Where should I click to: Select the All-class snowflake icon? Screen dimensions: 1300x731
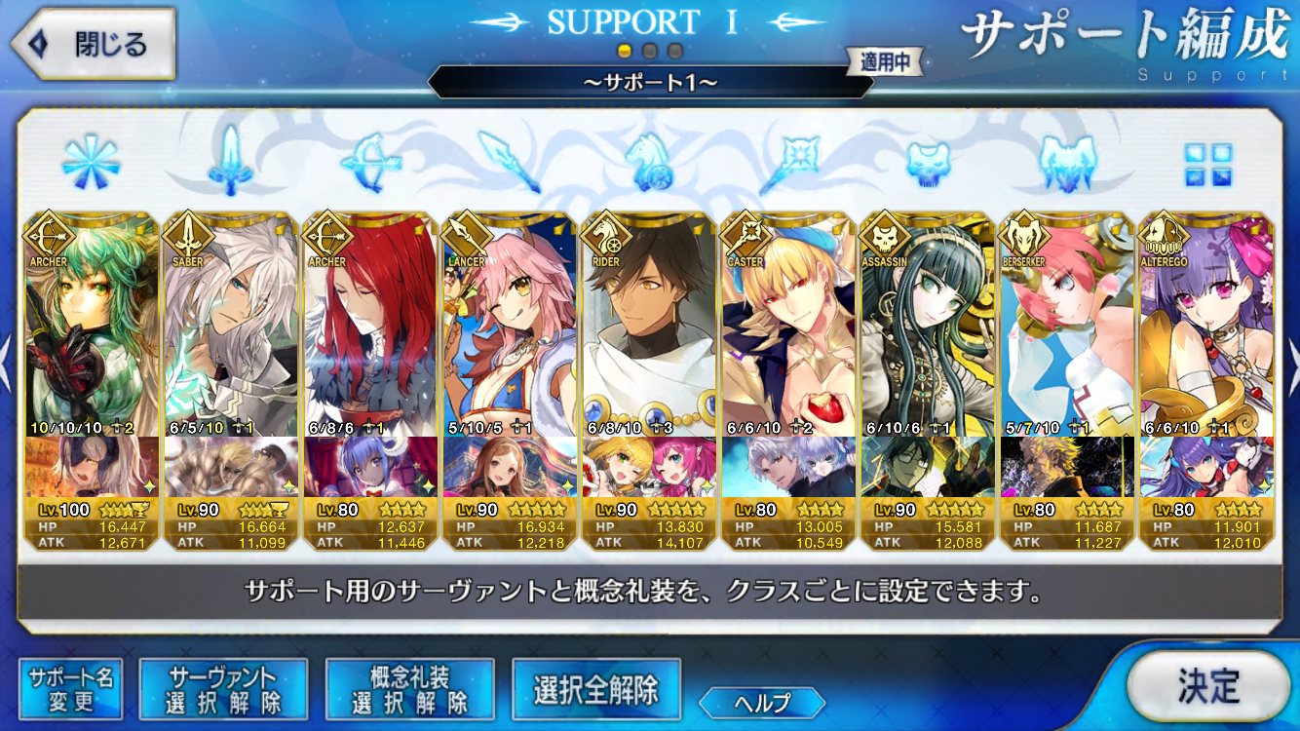pos(91,162)
